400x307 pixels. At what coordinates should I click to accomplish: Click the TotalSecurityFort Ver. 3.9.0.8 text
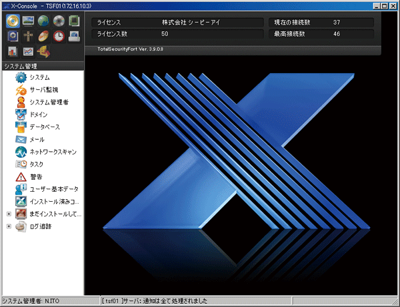coord(131,49)
